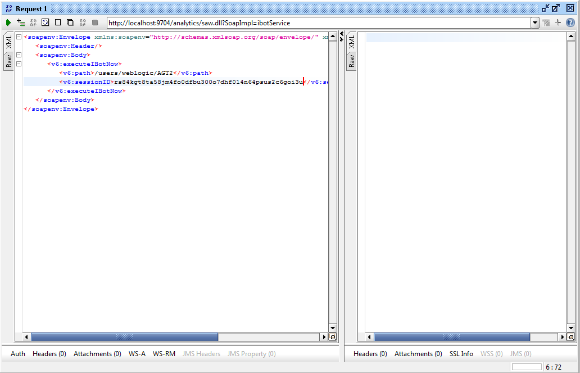
Task: Click the path value /users/weblogic/AGT2
Action: coord(134,73)
